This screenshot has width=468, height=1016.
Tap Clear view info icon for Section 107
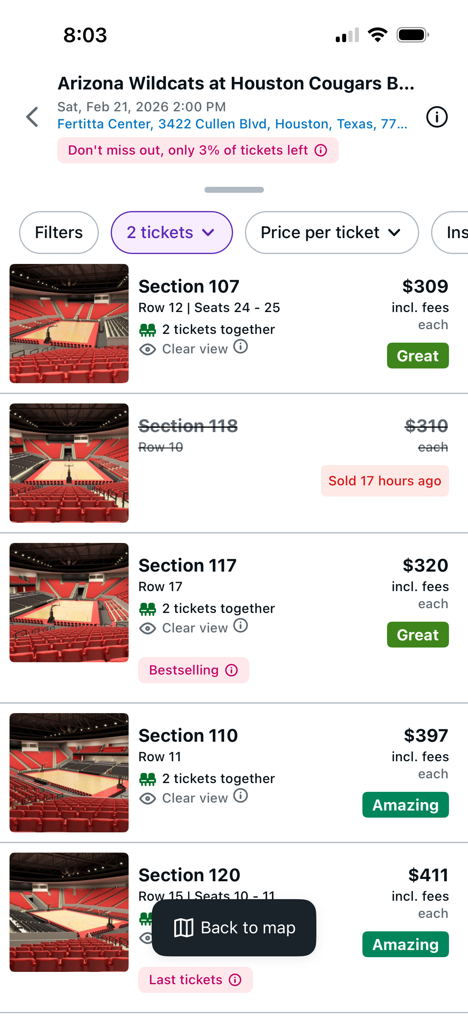(x=241, y=347)
